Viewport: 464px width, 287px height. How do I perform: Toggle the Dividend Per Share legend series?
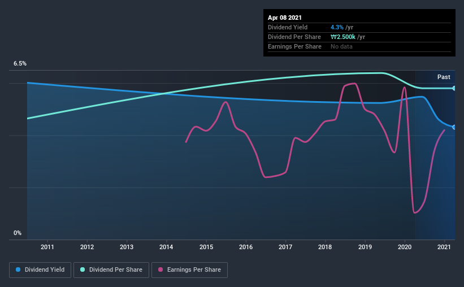pos(114,270)
